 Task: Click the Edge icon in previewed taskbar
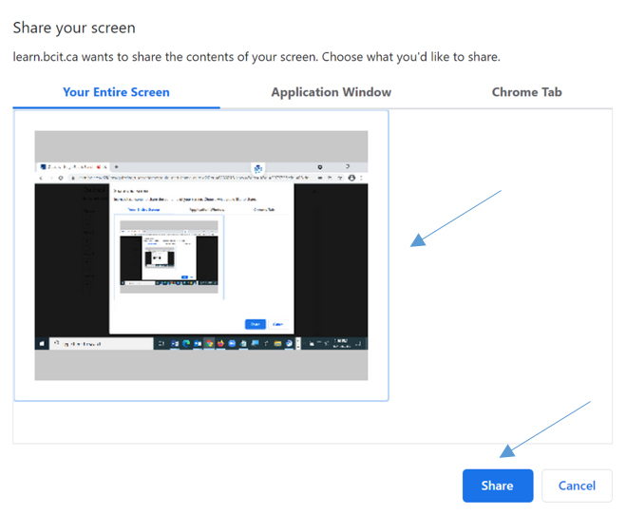[187, 344]
